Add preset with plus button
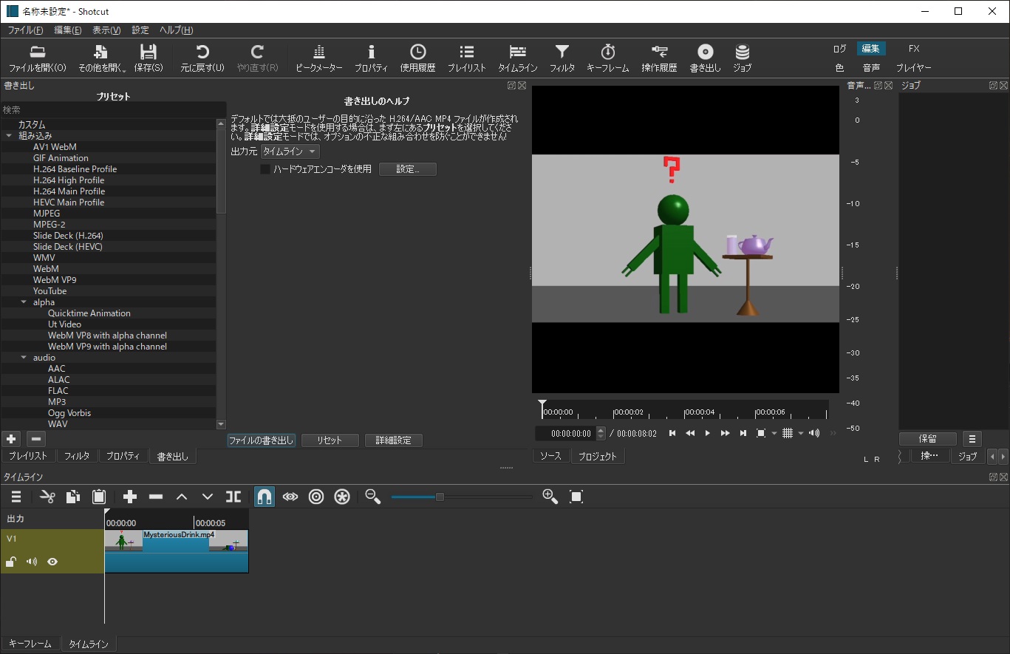This screenshot has width=1010, height=654. (10, 438)
